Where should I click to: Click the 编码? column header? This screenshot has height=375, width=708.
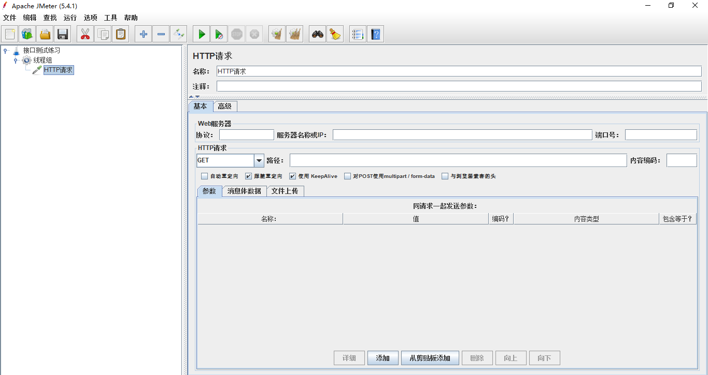coord(501,219)
